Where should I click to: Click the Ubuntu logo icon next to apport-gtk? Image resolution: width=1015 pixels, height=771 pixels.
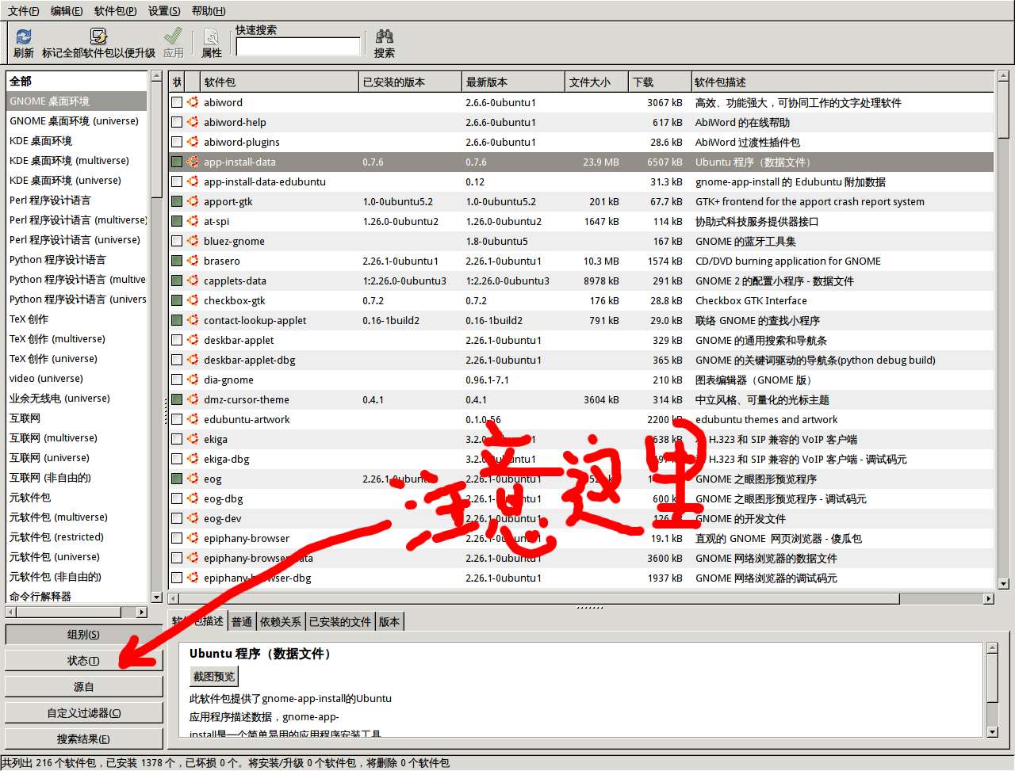tap(193, 201)
